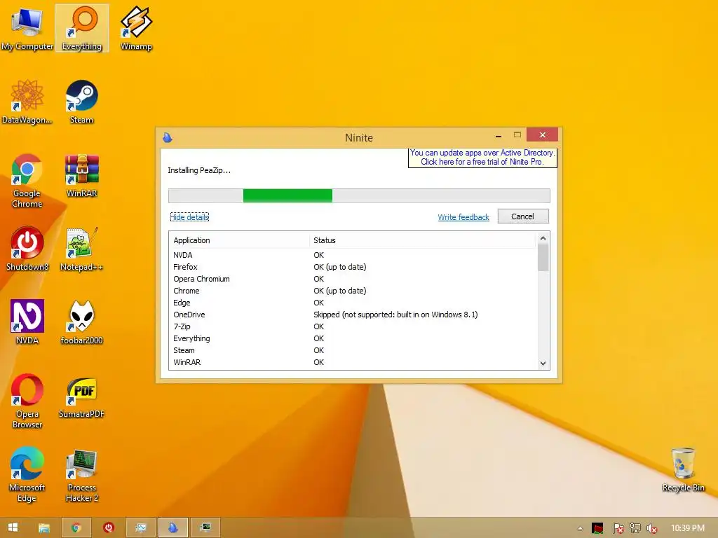Select the Opera Chromium row
The height and width of the screenshot is (538, 718).
(x=353, y=279)
